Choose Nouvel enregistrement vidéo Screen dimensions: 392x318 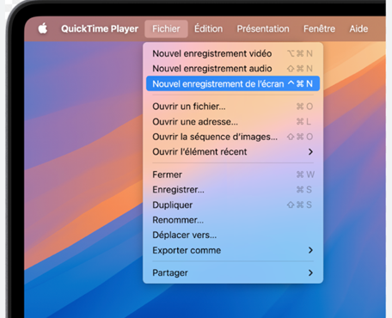(x=233, y=53)
